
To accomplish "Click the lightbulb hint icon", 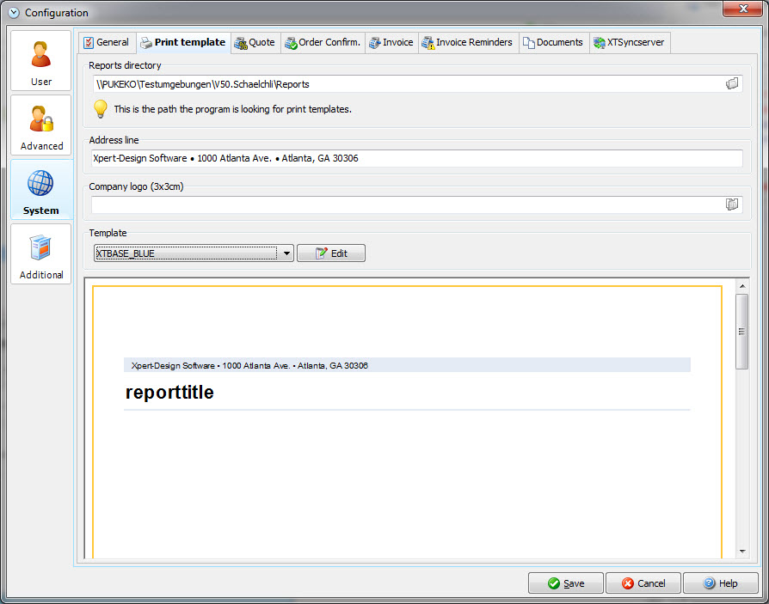I will pos(101,109).
